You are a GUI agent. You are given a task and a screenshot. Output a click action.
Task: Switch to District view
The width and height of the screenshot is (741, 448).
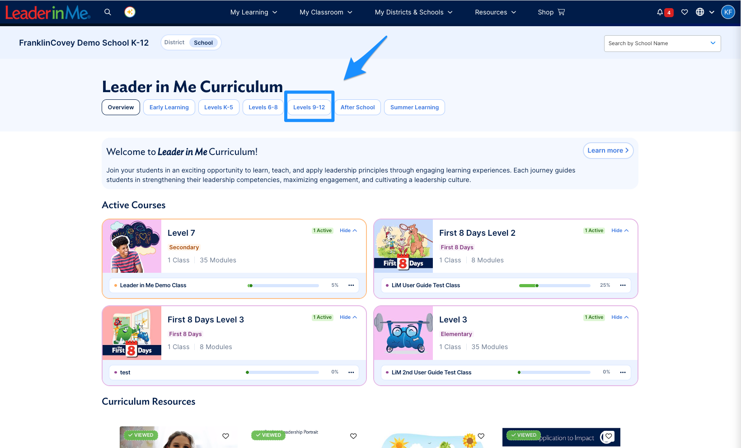coord(174,42)
